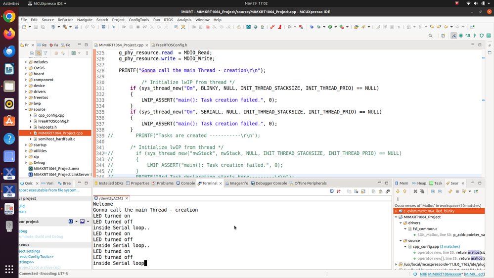Image resolution: width=494 pixels, height=278 pixels.
Task: Click the red link chain icon
Action: click(272, 27)
